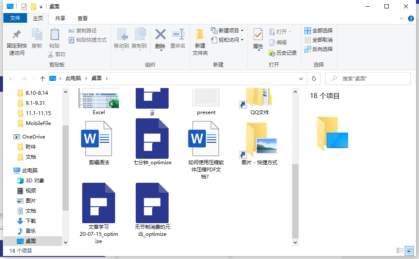Viewport: 419px width, 259px height.
Task: Open Properties using the 属性 icon
Action: pyautogui.click(x=258, y=40)
